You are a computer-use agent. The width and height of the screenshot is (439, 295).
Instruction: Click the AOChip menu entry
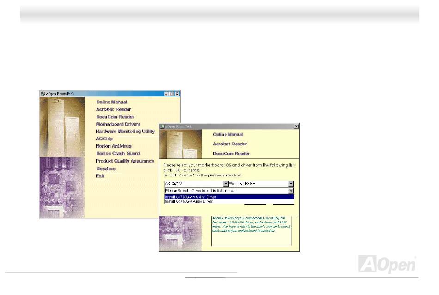[104, 139]
